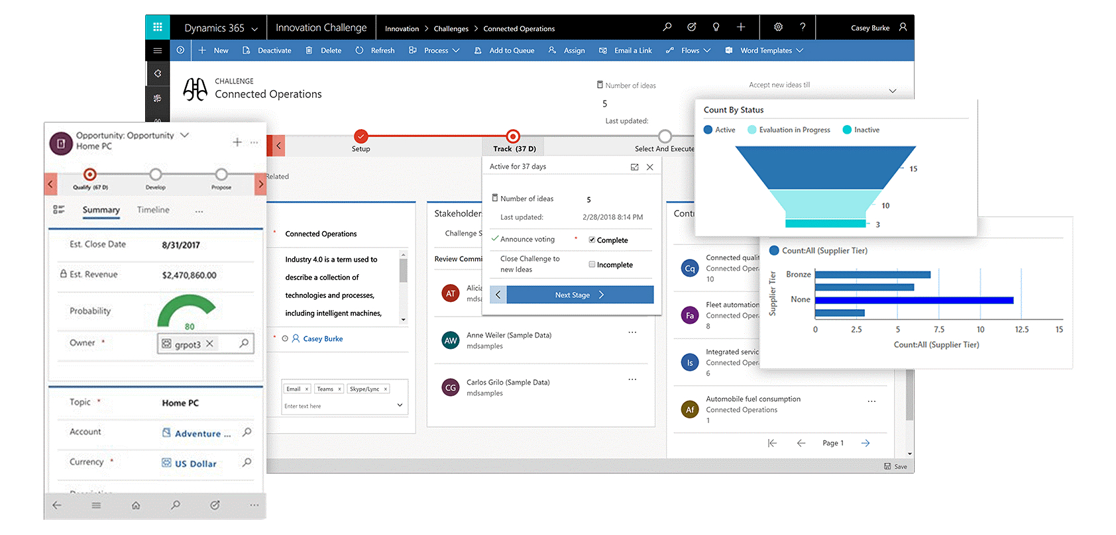Click the Next Stage button
Viewport: 1116px width, 535px height.
point(580,295)
